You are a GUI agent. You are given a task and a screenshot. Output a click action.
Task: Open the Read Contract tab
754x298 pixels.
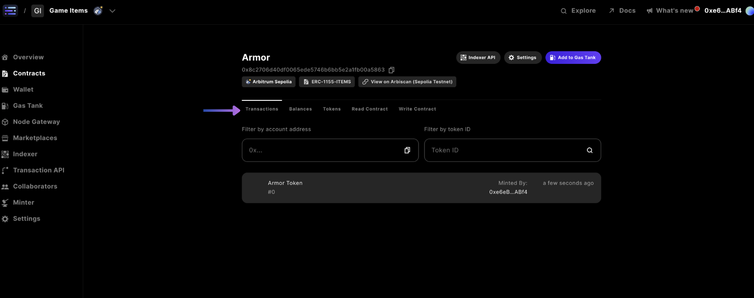coord(369,109)
